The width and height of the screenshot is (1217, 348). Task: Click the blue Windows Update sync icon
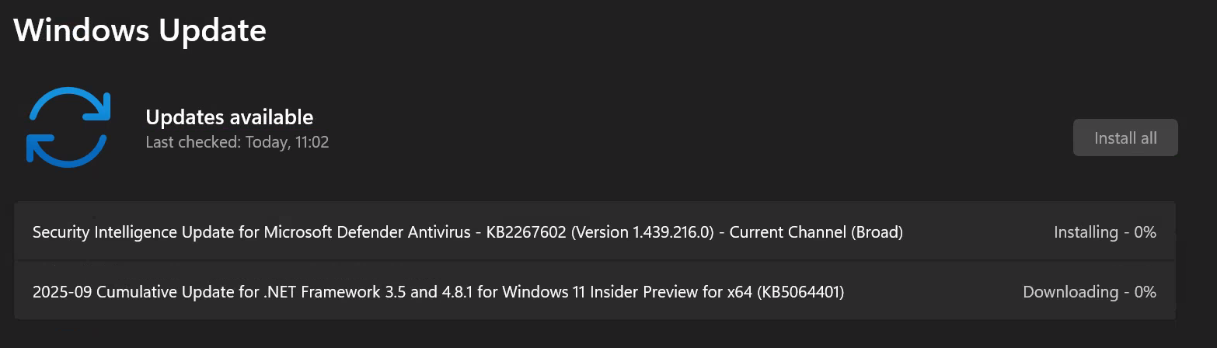(x=68, y=128)
